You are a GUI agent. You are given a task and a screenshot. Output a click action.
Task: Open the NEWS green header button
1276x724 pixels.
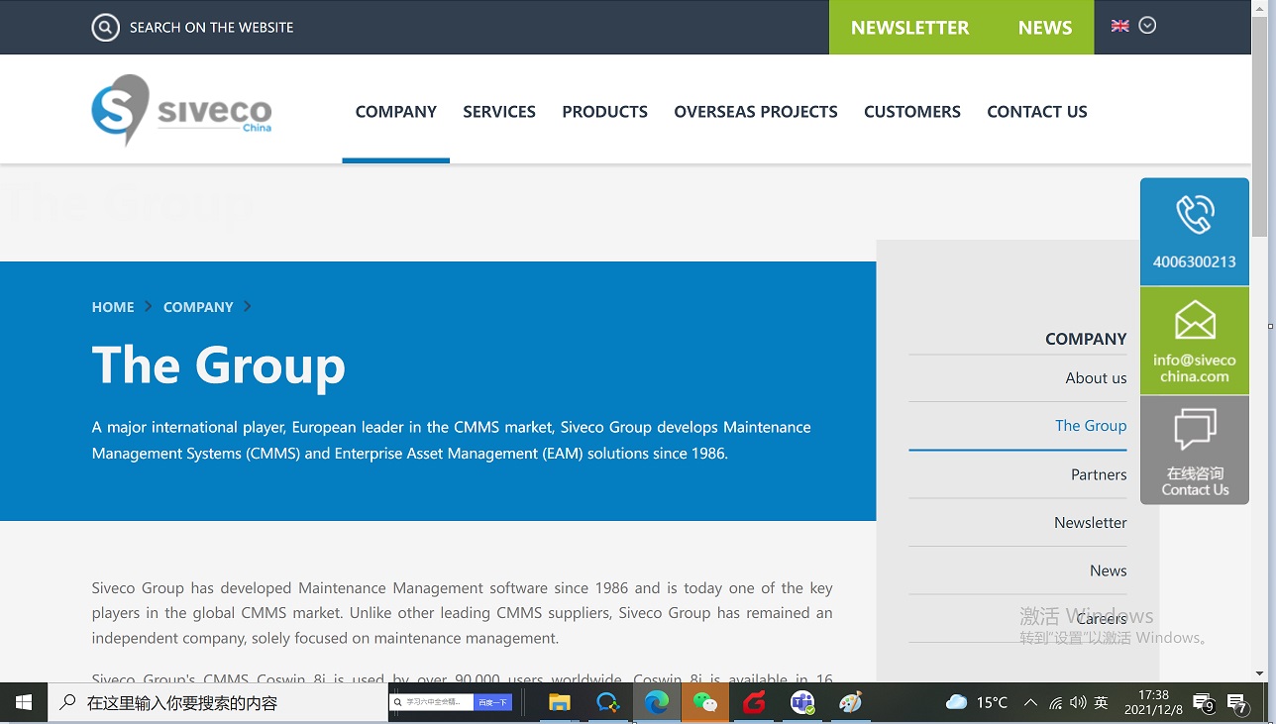point(1044,28)
